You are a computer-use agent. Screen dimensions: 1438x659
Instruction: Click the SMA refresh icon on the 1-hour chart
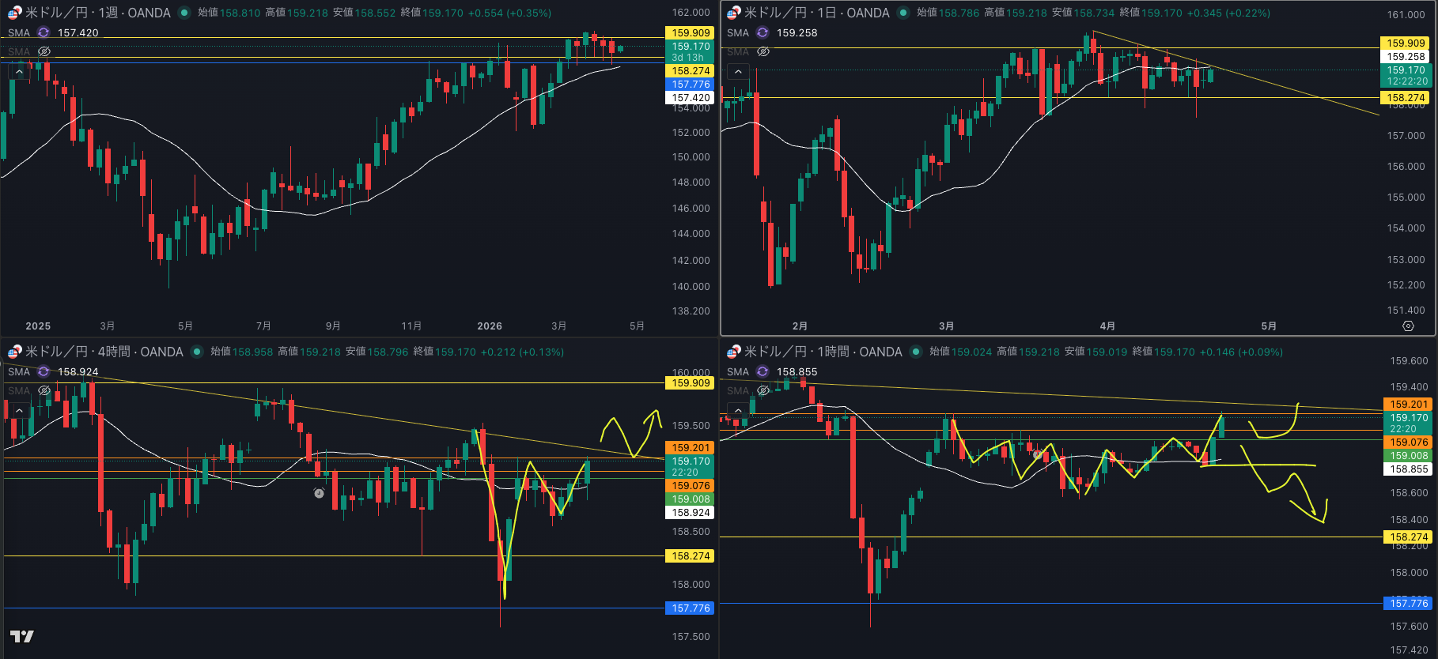[x=763, y=371]
